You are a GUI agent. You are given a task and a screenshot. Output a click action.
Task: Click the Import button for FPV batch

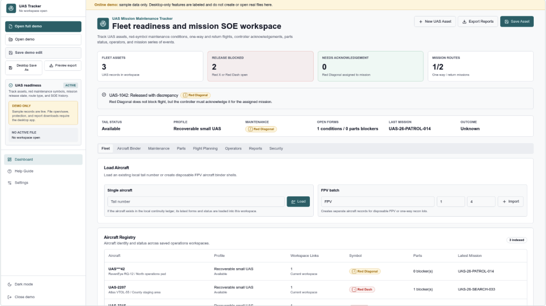coord(511,202)
